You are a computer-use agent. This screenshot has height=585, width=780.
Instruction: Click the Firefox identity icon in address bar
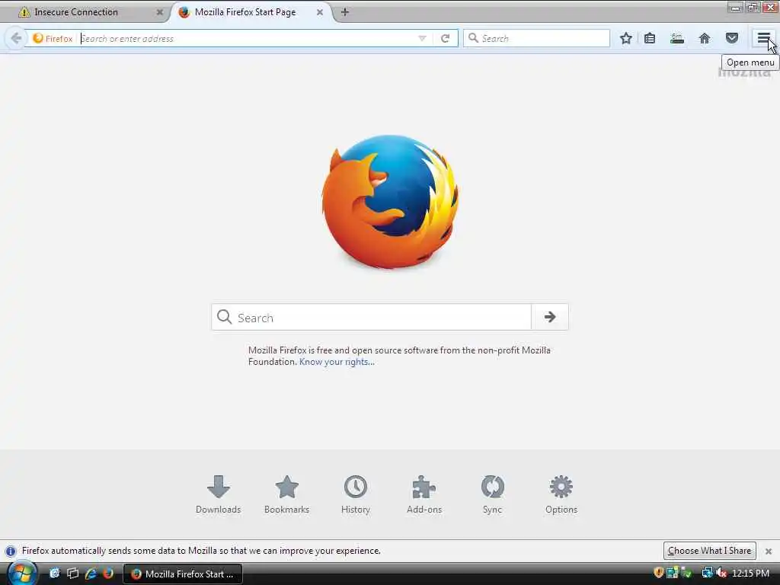[53, 38]
